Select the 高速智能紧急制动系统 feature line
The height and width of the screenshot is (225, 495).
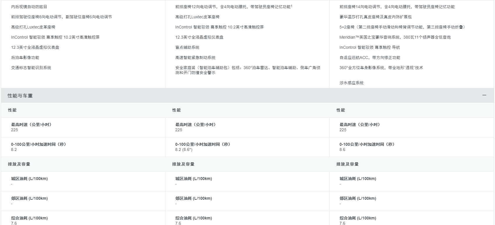[195, 57]
